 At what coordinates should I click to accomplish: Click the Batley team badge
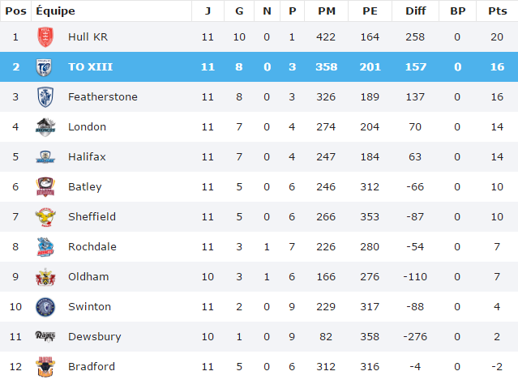45,187
